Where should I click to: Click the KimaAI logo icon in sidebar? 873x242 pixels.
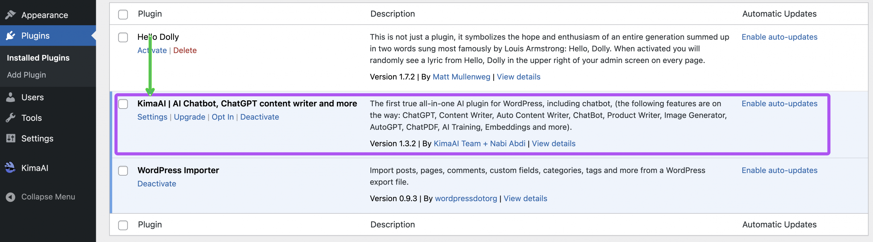pos(11,167)
